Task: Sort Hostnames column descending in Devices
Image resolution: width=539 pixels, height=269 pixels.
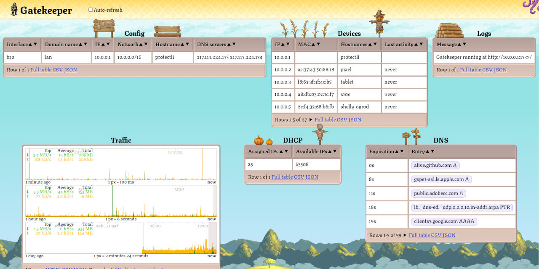Action: pyautogui.click(x=376, y=44)
